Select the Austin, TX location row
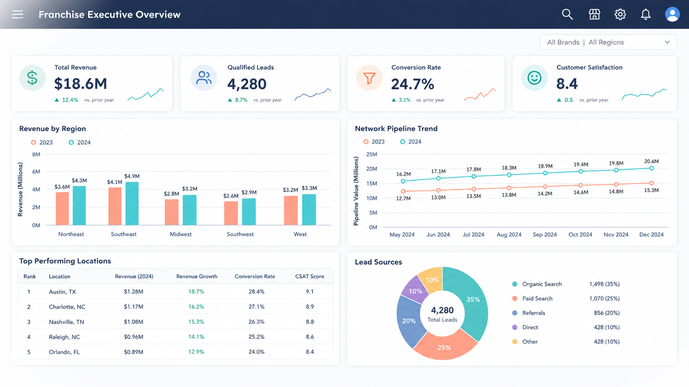The width and height of the screenshot is (689, 387). click(x=175, y=292)
